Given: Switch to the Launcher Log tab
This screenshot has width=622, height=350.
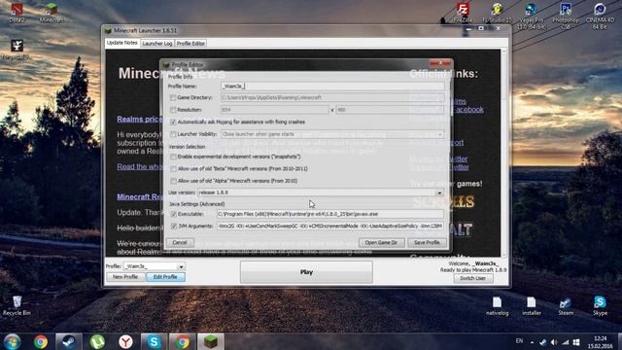Looking at the screenshot, I should (157, 43).
